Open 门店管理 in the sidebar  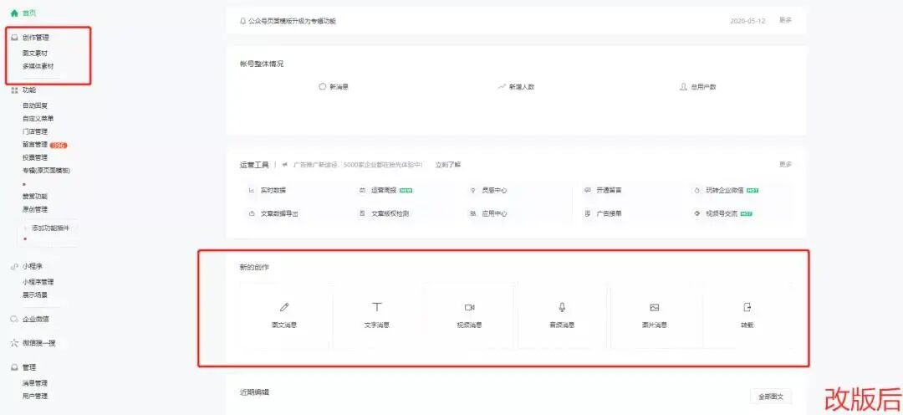pyautogui.click(x=35, y=131)
